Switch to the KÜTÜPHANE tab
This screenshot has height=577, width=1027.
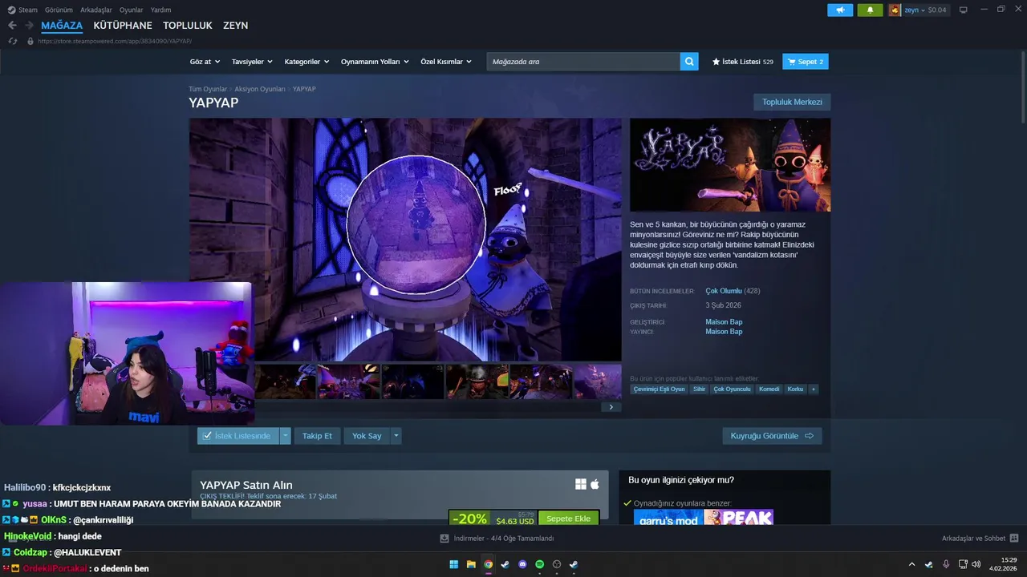tap(123, 26)
